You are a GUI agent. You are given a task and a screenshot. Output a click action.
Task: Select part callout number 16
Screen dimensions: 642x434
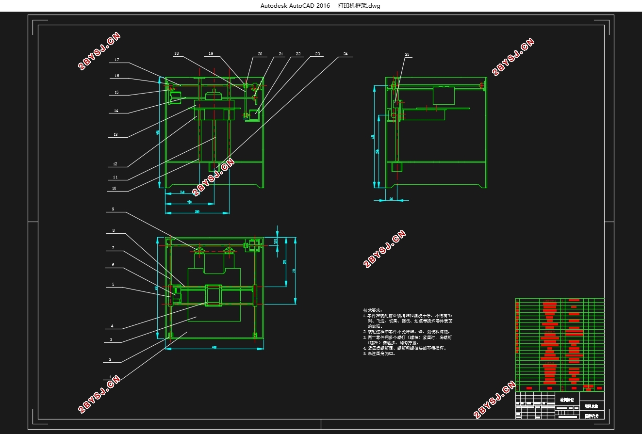coord(117,76)
